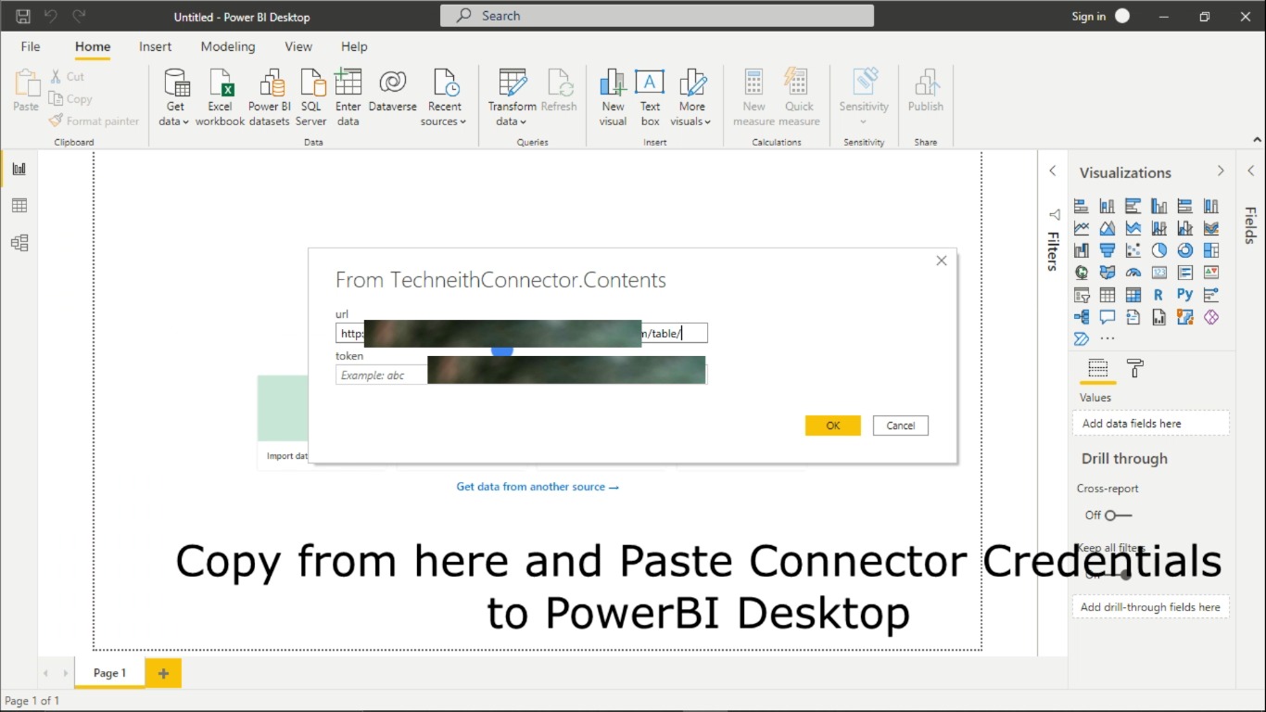Switch to the Home ribbon tab

[x=93, y=46]
